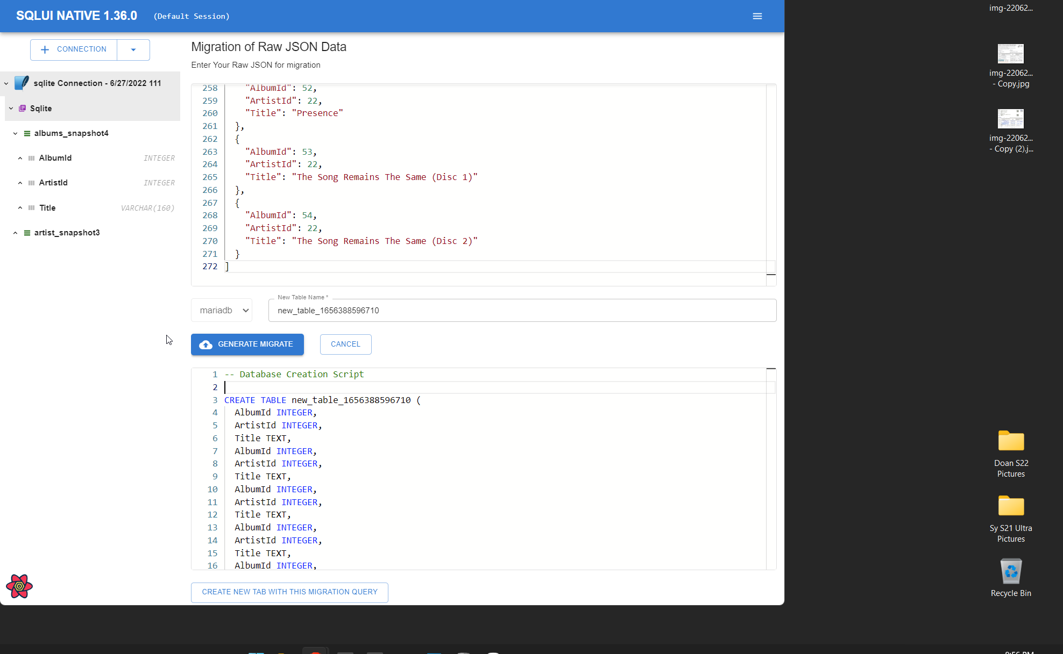Click the '-- Database Creation Script' comment line

[294, 375]
